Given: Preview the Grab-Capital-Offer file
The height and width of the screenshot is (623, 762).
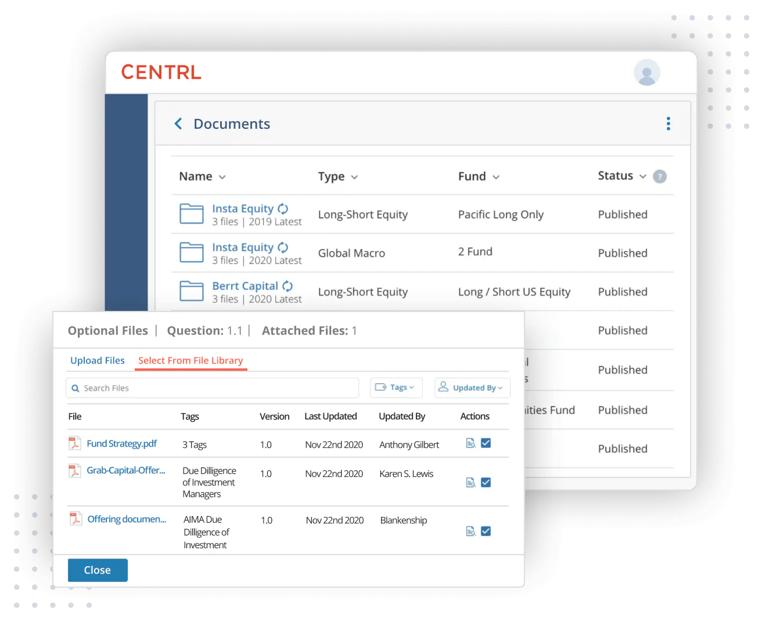Looking at the screenshot, I should (x=471, y=483).
